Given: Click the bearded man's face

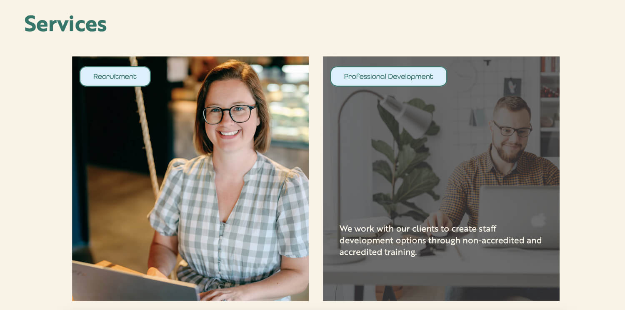Looking at the screenshot, I should click(511, 130).
